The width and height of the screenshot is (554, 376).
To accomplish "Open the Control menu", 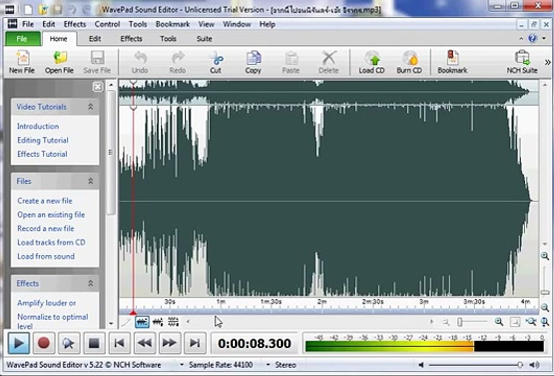I will coord(107,24).
